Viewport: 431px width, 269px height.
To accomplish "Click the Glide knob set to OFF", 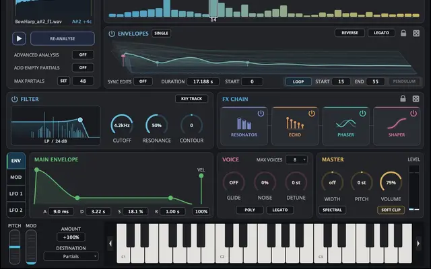I will tap(234, 182).
